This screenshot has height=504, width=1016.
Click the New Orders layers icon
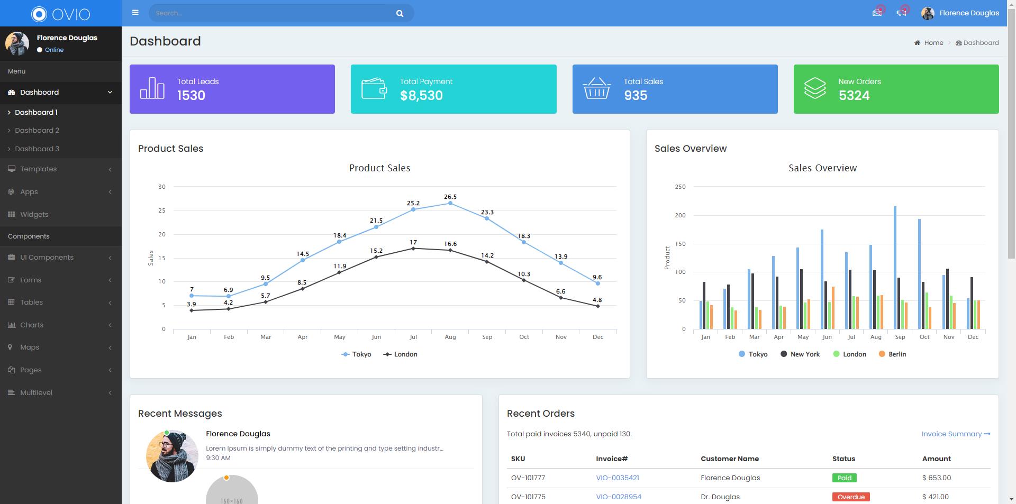tap(815, 88)
